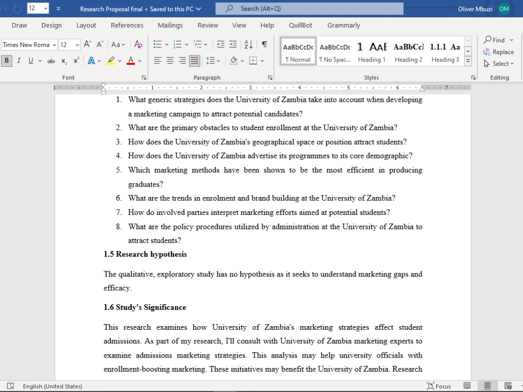Open underline style dropdown arrow
Viewport: 523px width, 392px height.
(x=40, y=61)
